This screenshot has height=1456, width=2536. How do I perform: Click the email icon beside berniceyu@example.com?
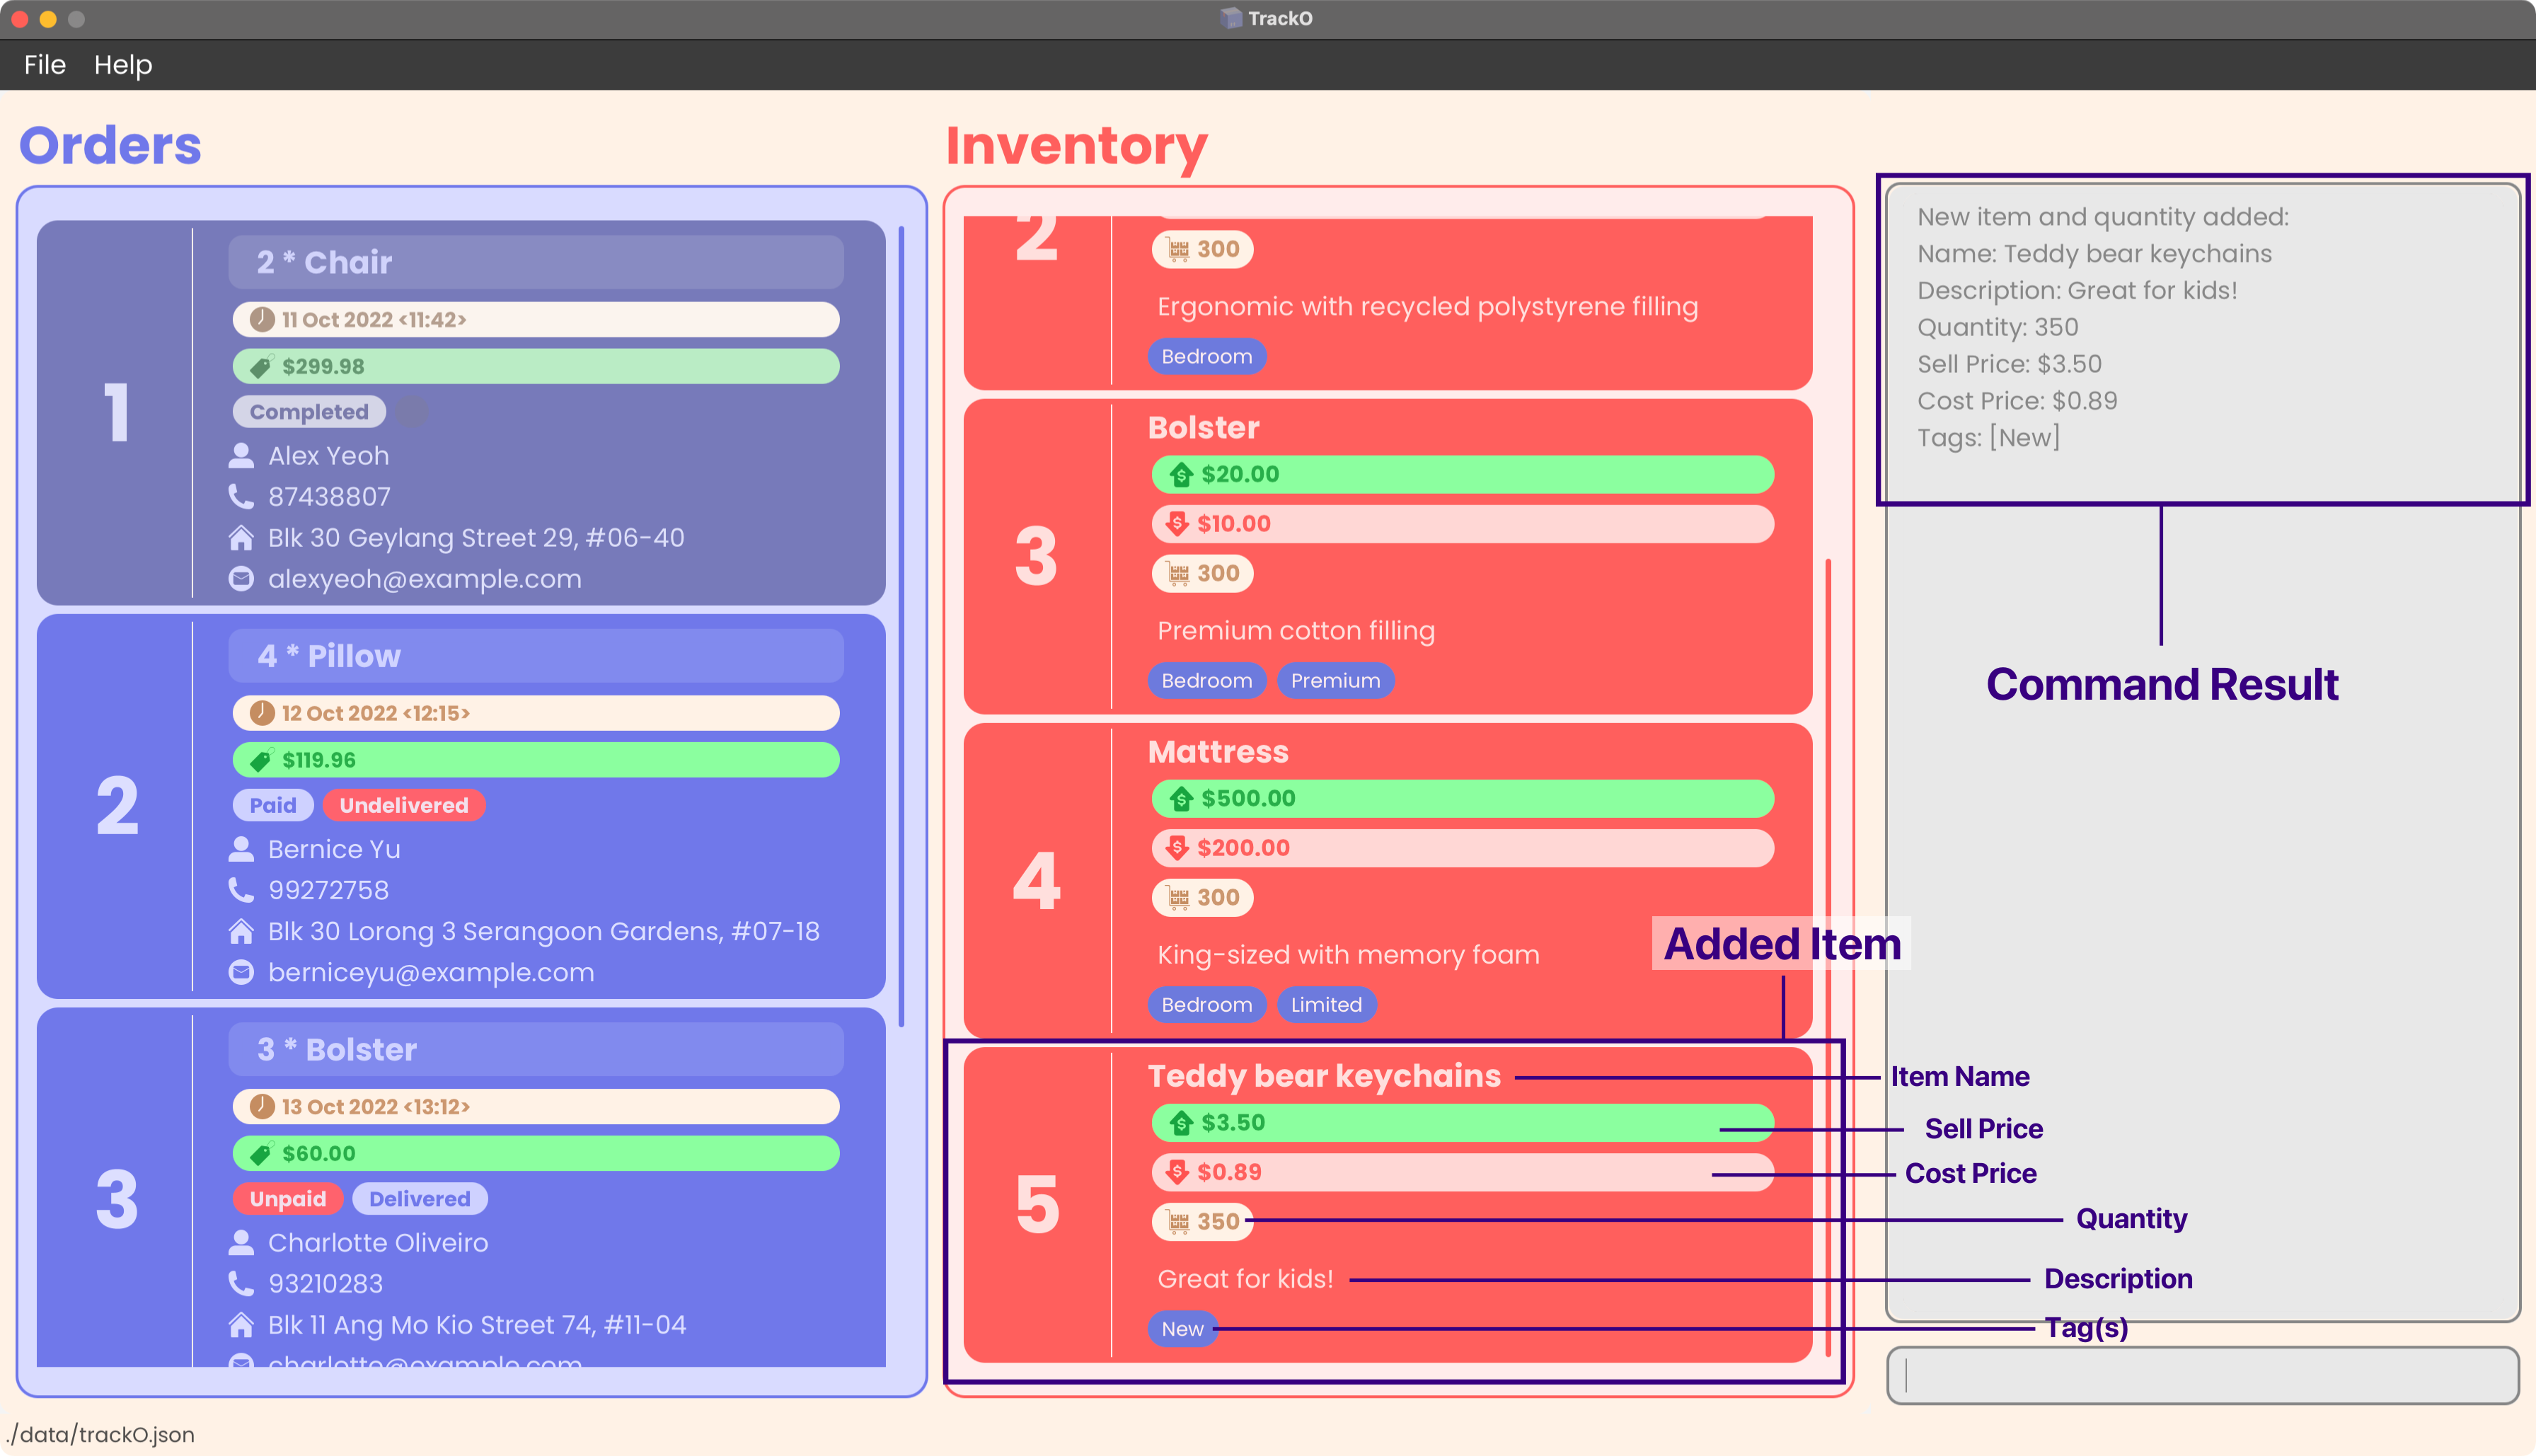pyautogui.click(x=241, y=973)
